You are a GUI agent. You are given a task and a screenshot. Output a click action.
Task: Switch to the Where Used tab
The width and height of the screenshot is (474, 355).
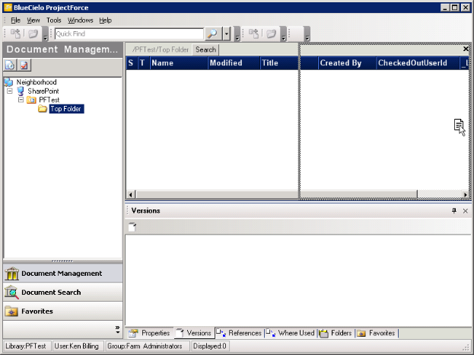pyautogui.click(x=291, y=333)
